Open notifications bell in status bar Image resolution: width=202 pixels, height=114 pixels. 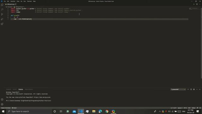click(x=200, y=108)
